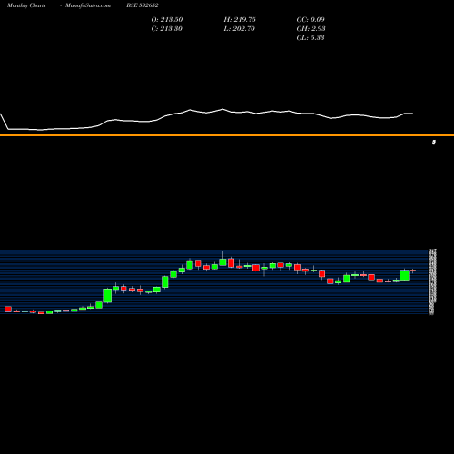Click the 'OC: 0.09' value
454x454 pixels.
(x=311, y=20)
